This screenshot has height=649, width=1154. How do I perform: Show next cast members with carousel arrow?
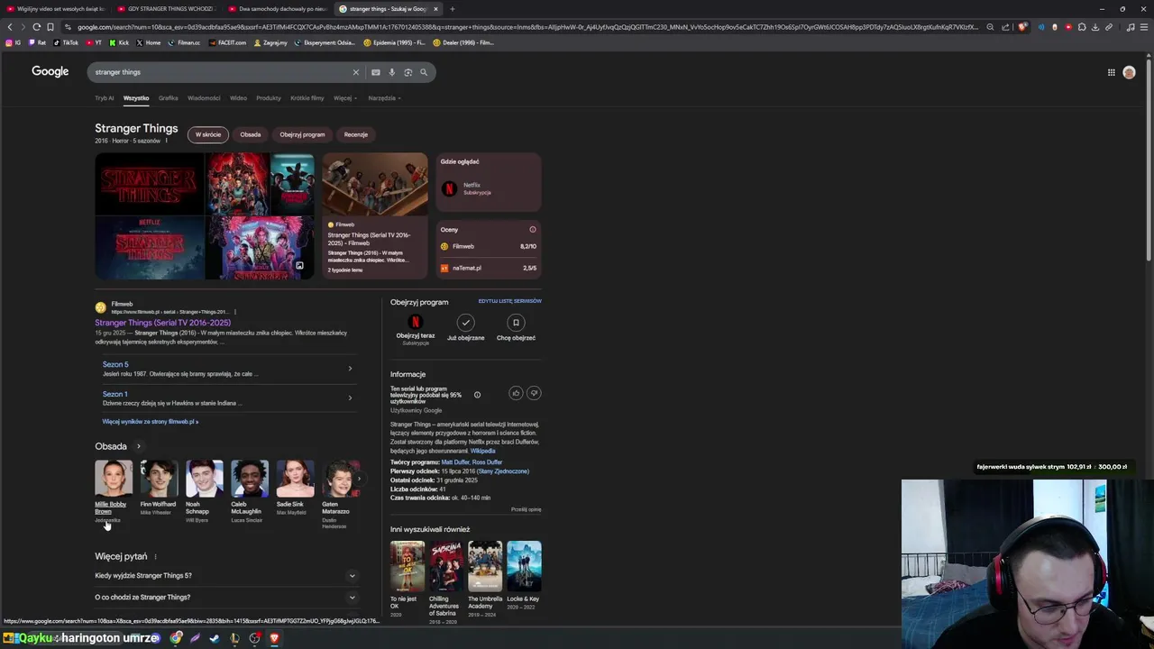pyautogui.click(x=358, y=479)
